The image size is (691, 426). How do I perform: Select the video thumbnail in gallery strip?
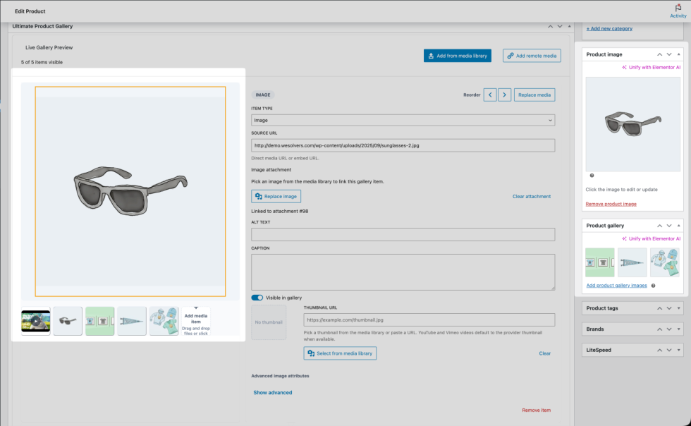click(x=36, y=321)
